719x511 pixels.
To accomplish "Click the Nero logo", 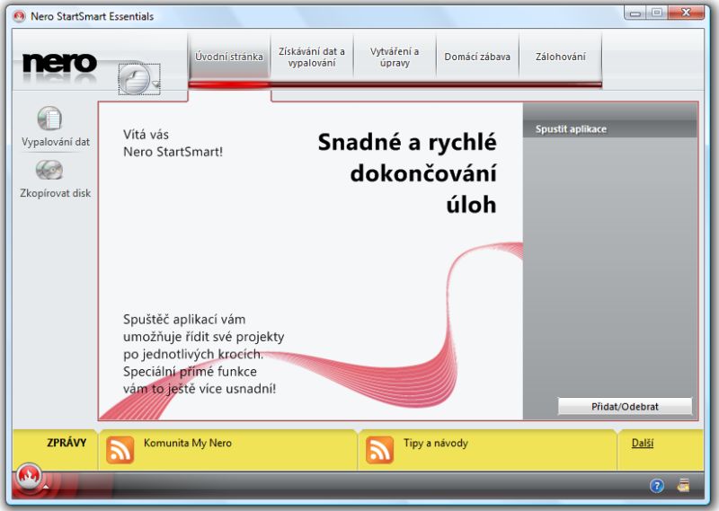I will point(59,63).
